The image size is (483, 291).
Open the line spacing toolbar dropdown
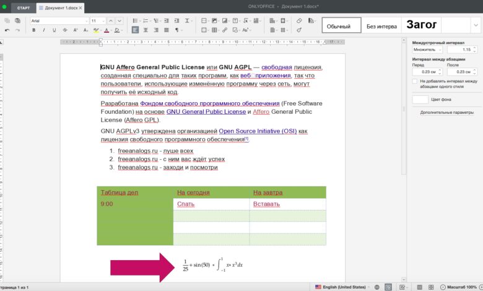coord(191,21)
